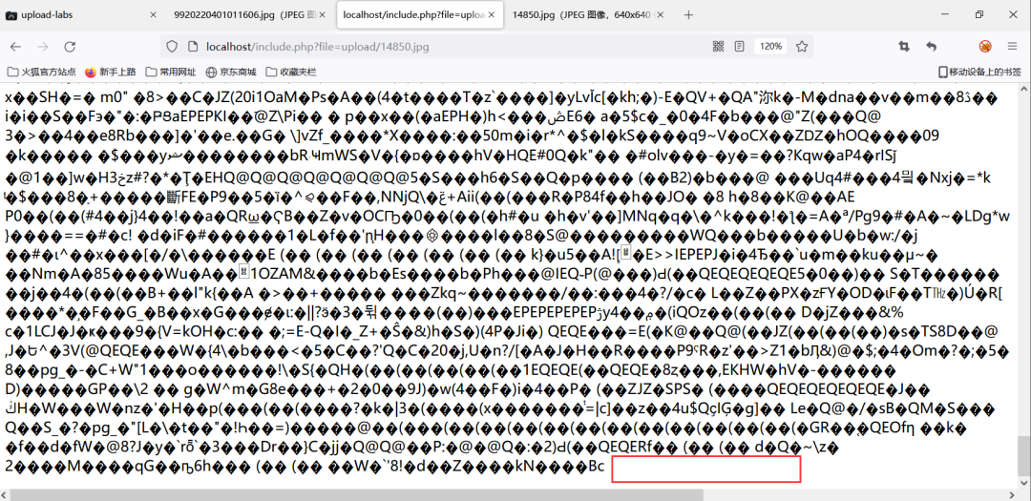This screenshot has width=1031, height=501.
Task: Click the browser Back arrow
Action: coord(16,46)
